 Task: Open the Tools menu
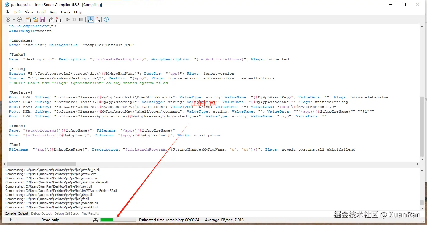coord(65,12)
